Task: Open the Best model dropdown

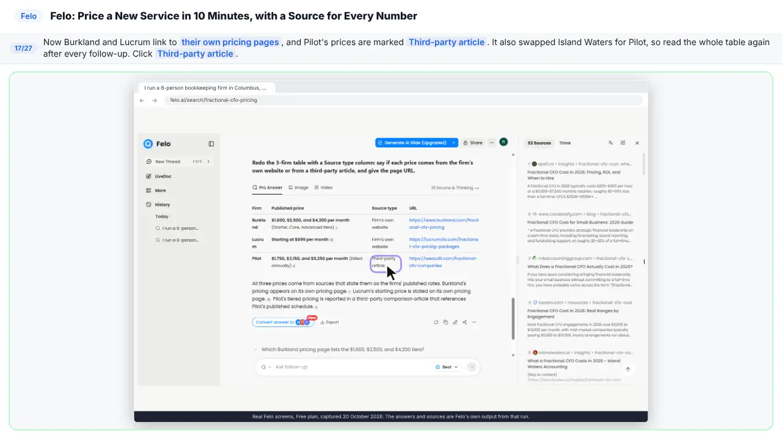Action: (x=447, y=367)
